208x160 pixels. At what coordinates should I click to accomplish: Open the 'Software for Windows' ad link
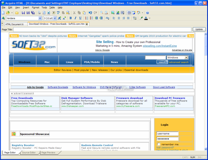point(84,87)
